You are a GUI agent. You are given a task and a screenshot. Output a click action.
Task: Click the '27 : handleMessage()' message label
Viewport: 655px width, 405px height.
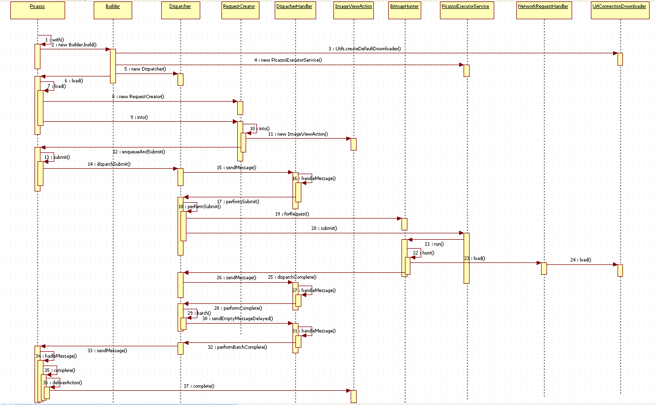314,291
